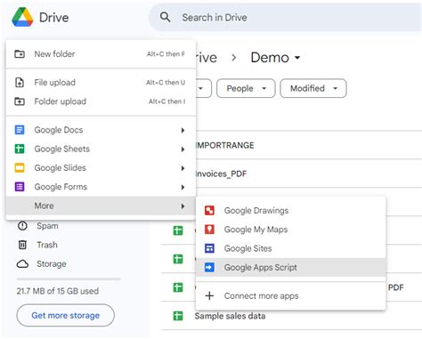422x339 pixels.
Task: Click the search magnifier icon
Action: [165, 17]
